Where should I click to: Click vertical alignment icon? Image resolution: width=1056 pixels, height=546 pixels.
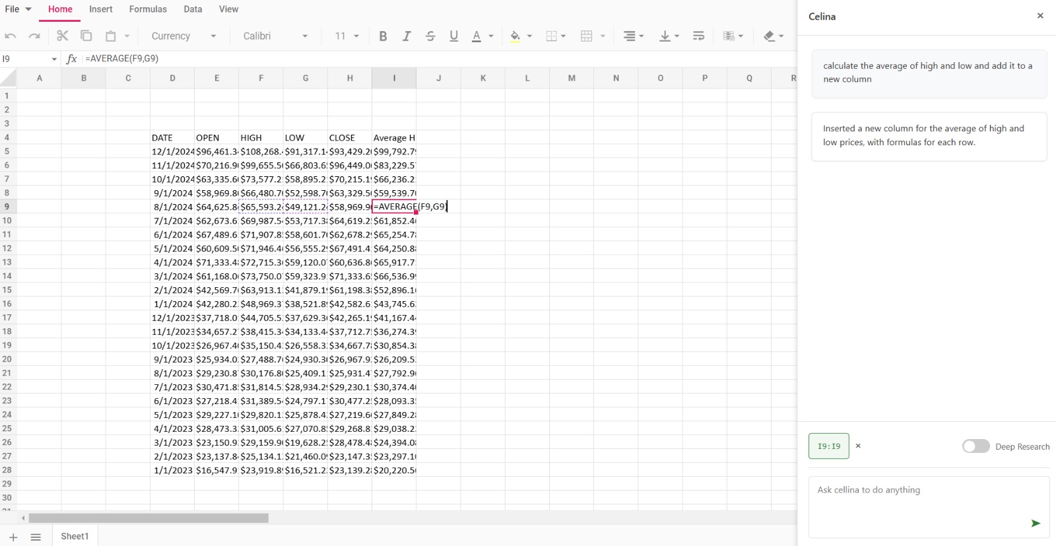pos(665,36)
